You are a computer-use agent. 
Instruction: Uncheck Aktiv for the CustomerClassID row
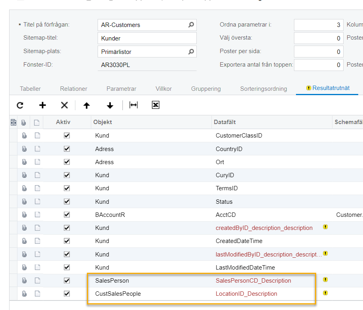coord(67,136)
